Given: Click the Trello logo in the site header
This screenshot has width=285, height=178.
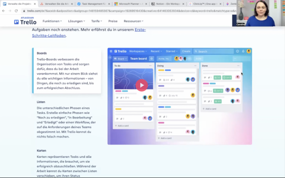Looking at the screenshot, I should [x=25, y=21].
